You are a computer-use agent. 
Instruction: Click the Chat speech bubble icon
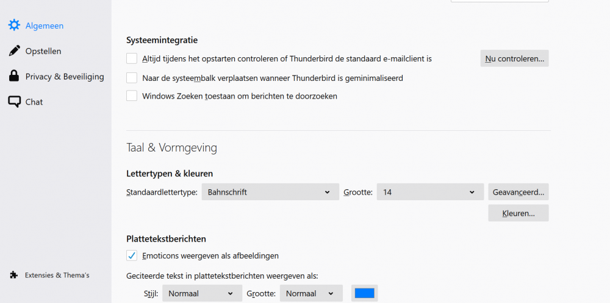(x=14, y=102)
